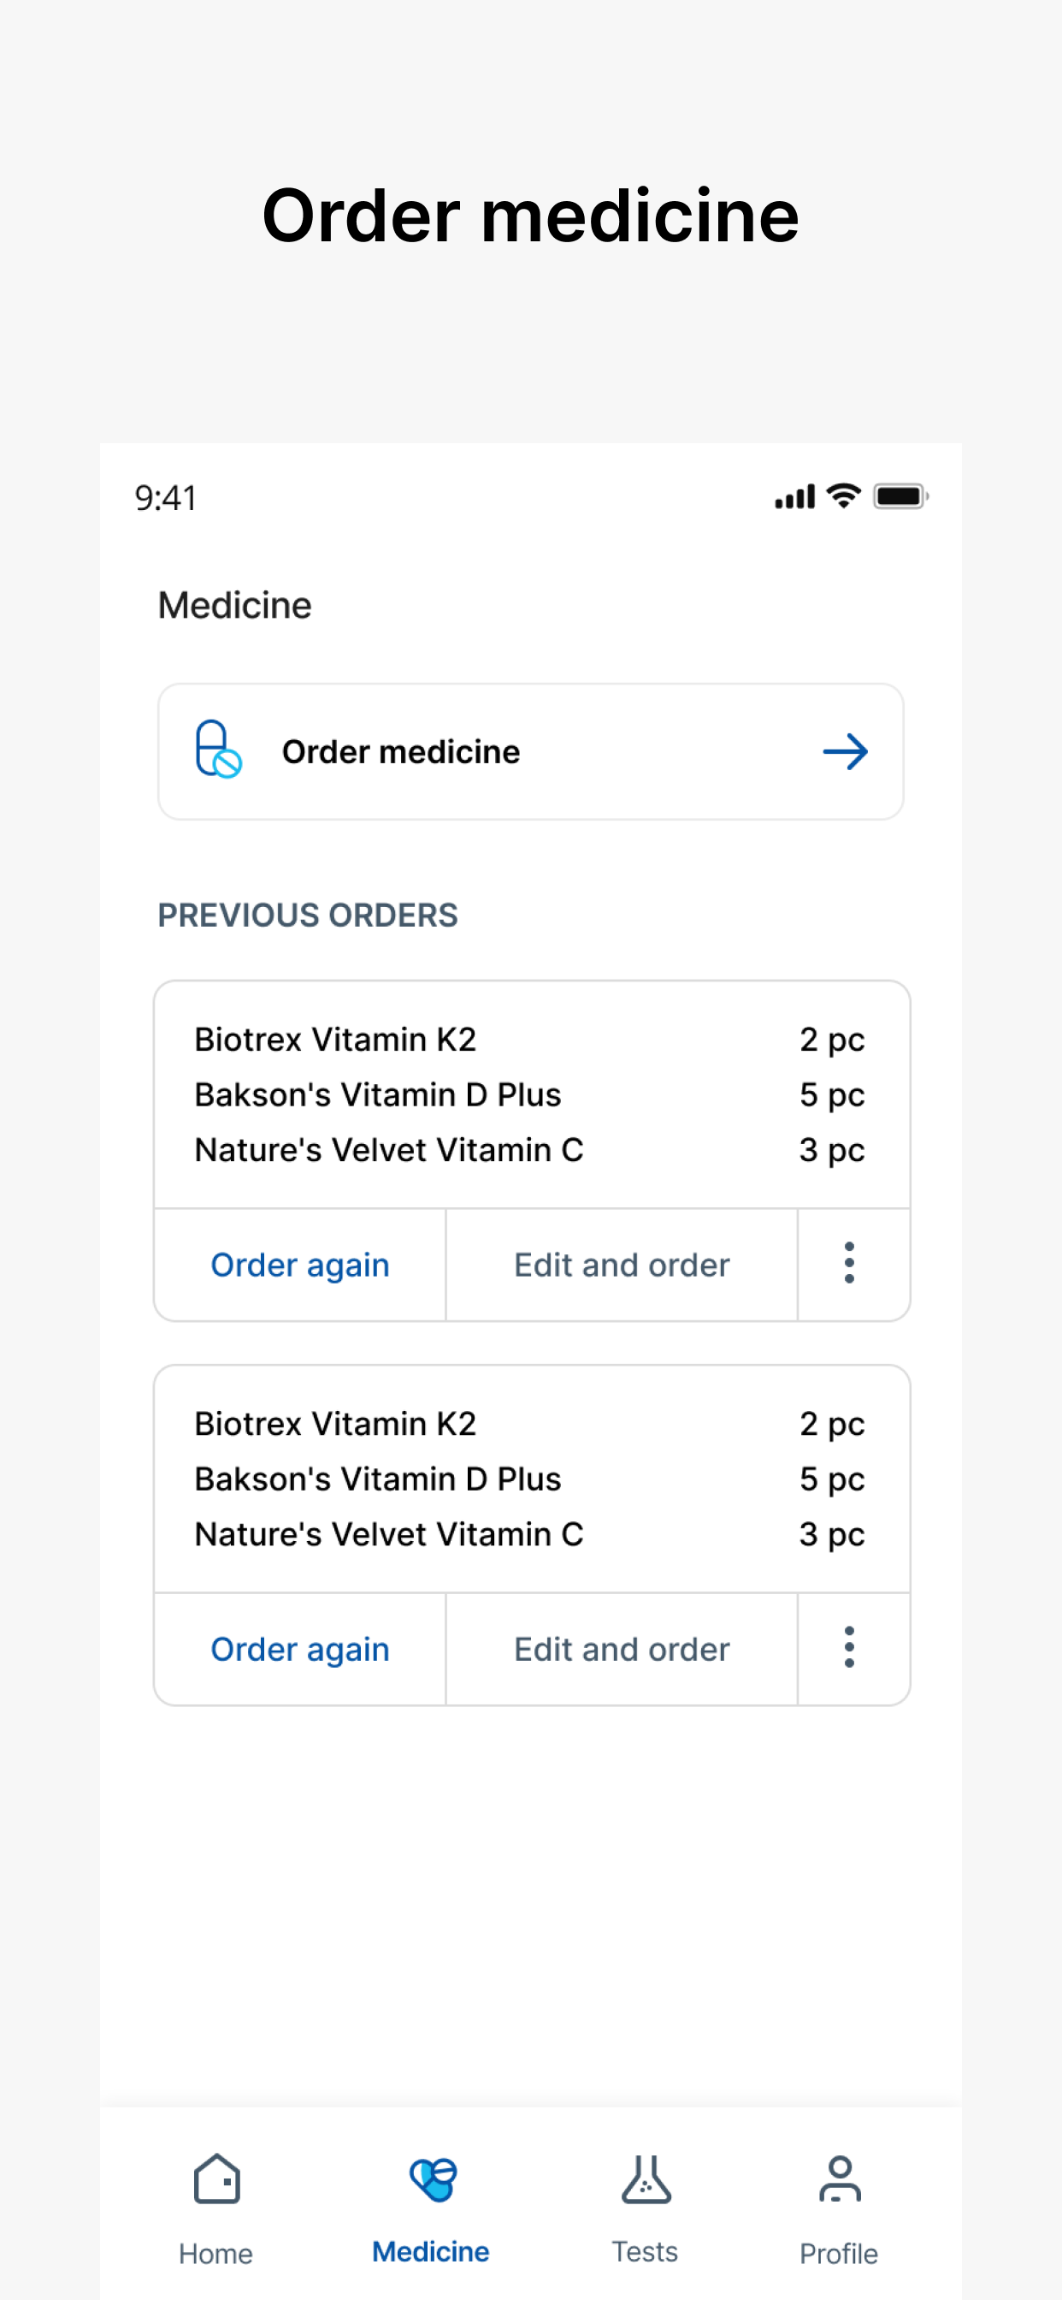
Task: Choose Edit and order on second order
Action: pos(622,1649)
